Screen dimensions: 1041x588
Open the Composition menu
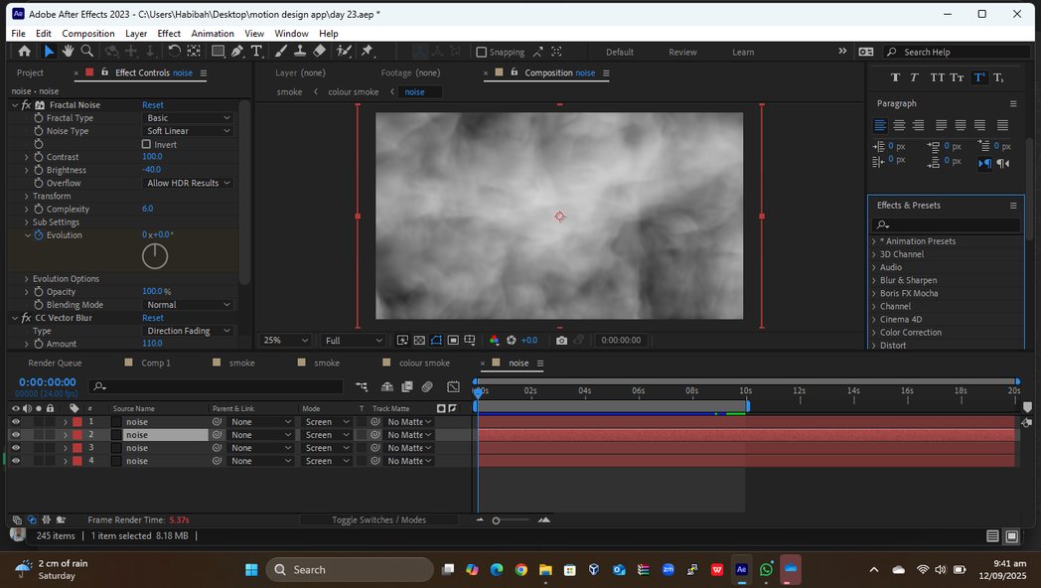tap(88, 33)
